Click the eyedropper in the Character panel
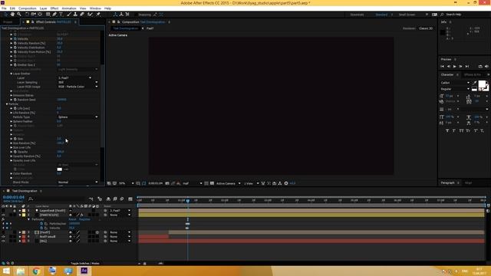This screenshot has width=491, height=276. (x=474, y=83)
